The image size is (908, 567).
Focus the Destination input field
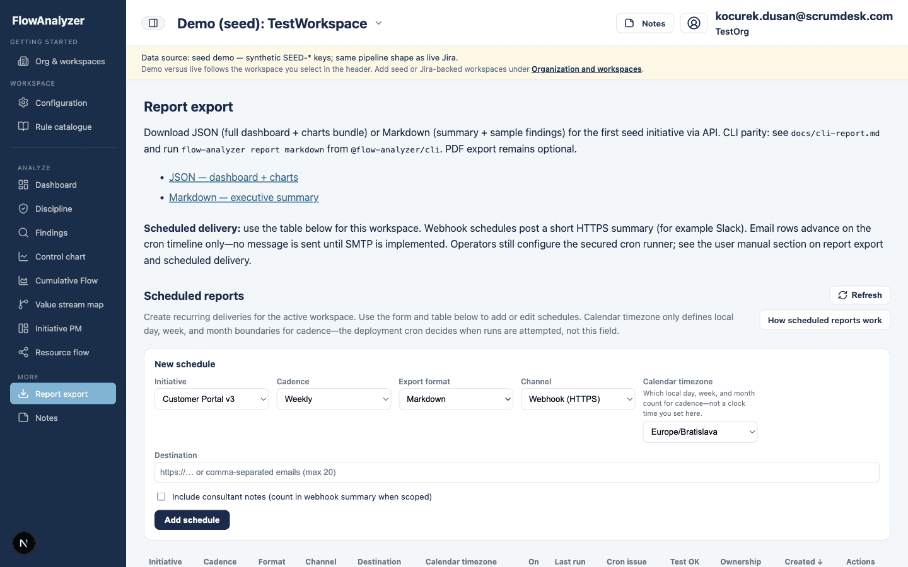click(517, 472)
